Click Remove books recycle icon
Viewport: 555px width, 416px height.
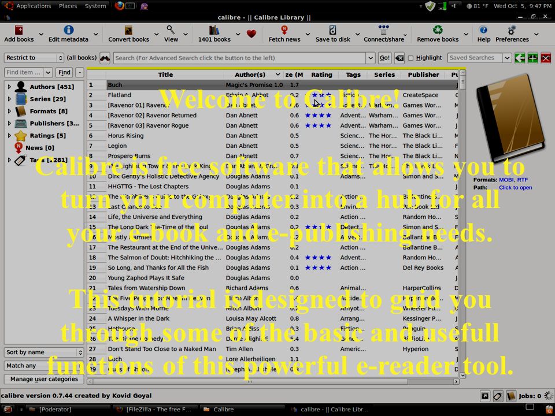[438, 29]
